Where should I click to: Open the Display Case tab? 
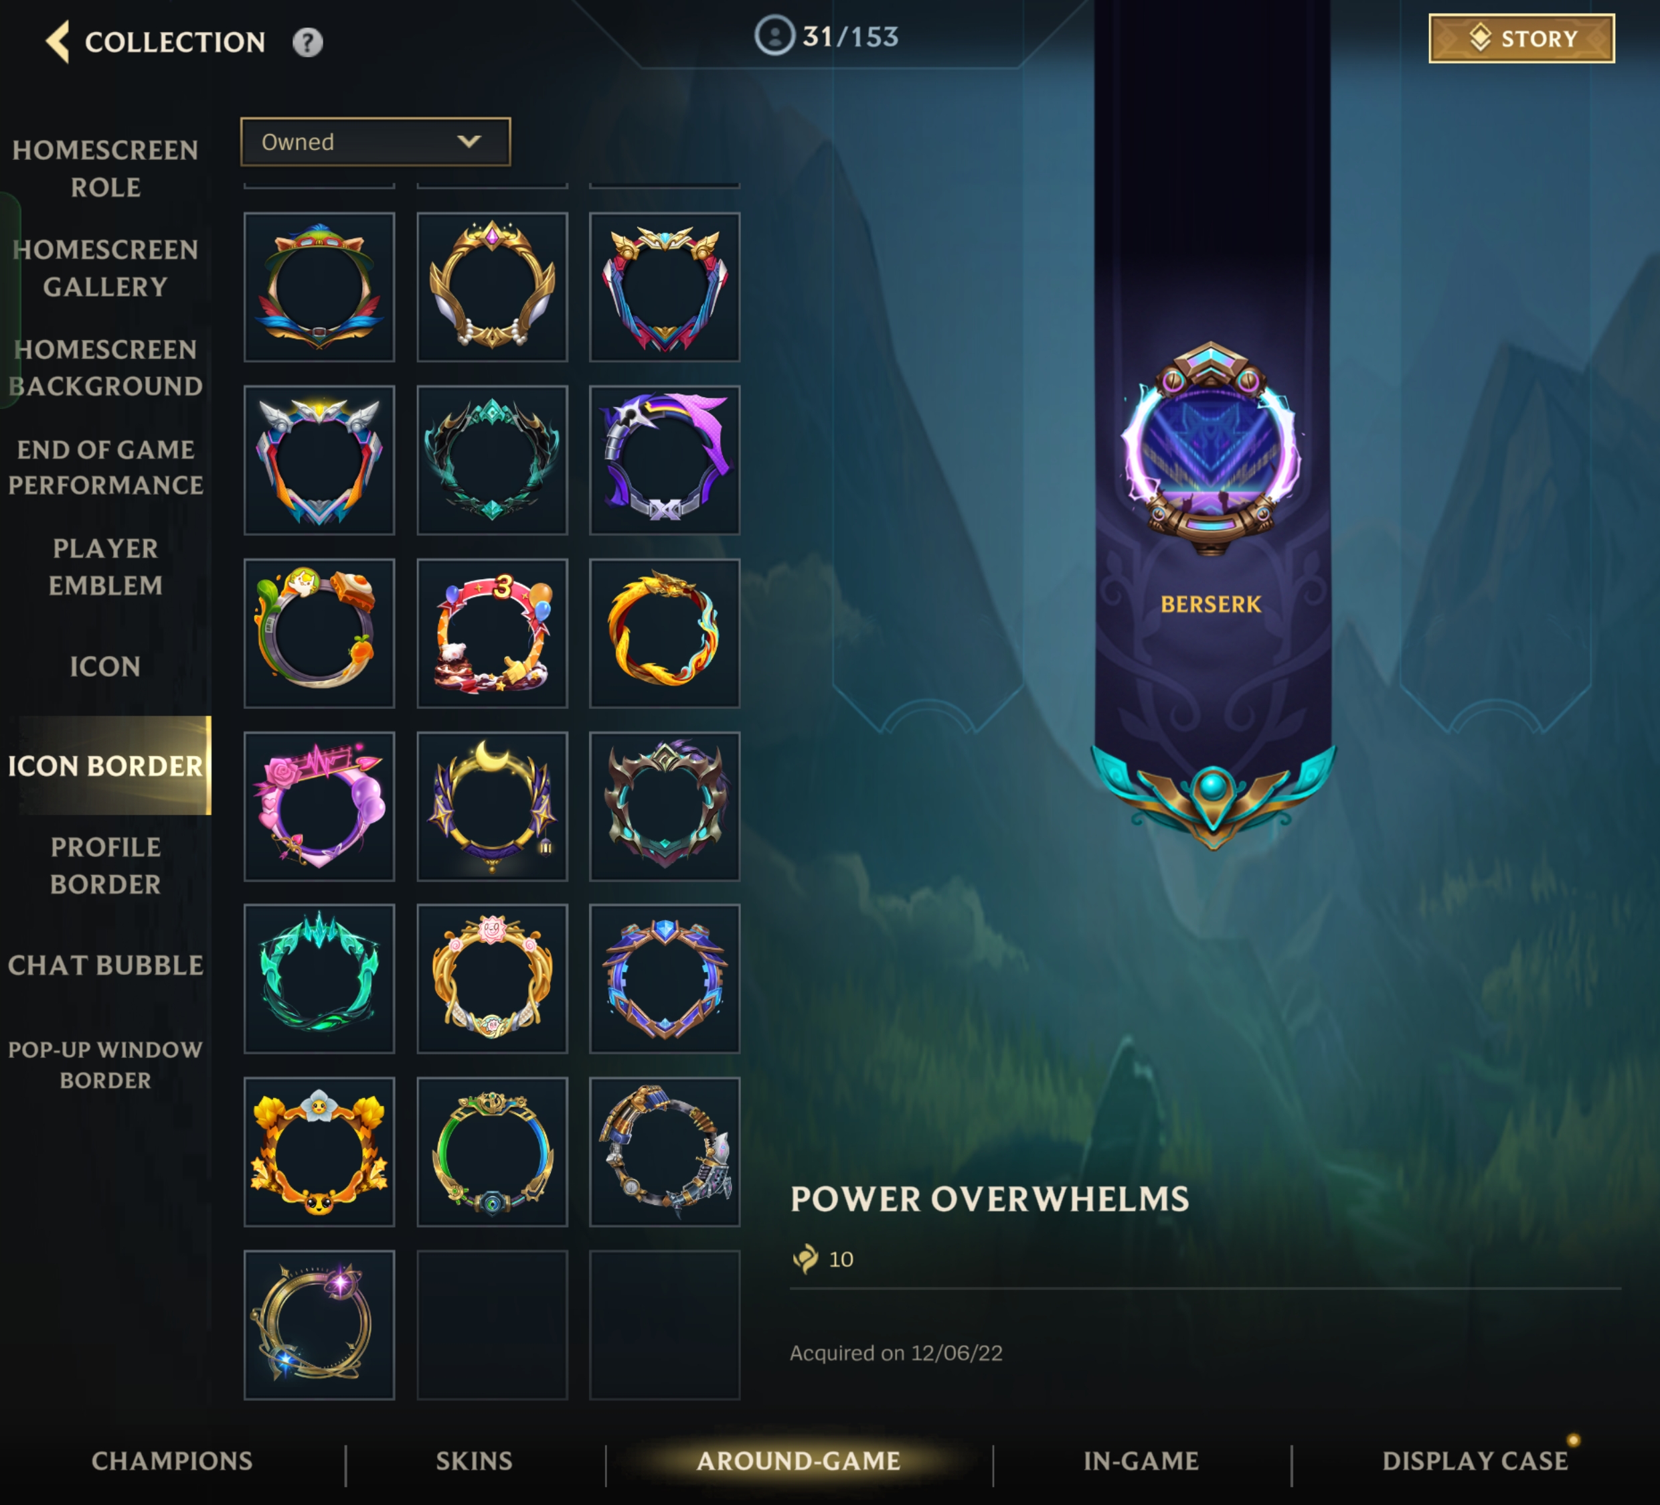click(x=1475, y=1461)
